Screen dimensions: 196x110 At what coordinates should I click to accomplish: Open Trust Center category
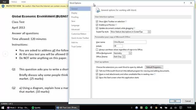click(80, 46)
